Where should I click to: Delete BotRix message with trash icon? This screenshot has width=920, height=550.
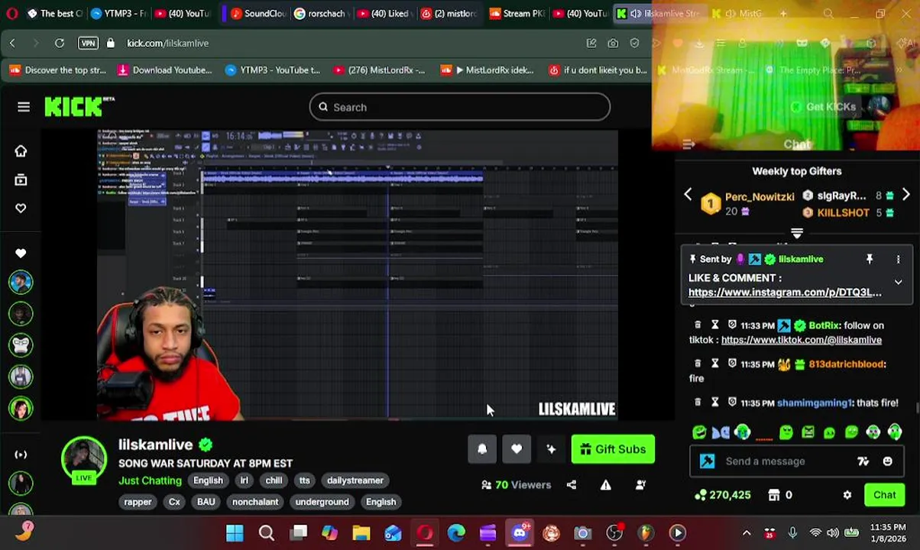click(x=698, y=325)
